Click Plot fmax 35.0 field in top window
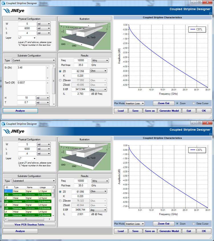The width and height of the screenshot is (214, 241). (81, 65)
